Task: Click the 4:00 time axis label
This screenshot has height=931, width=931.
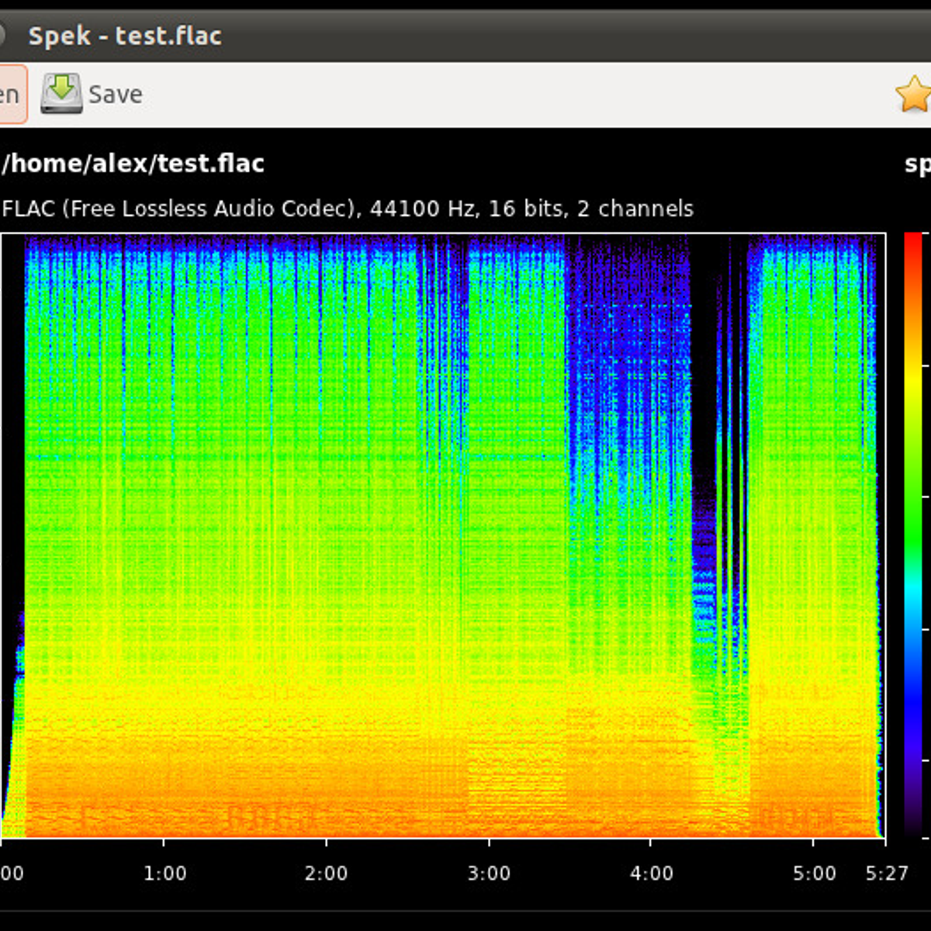Action: [x=651, y=874]
